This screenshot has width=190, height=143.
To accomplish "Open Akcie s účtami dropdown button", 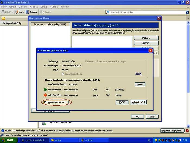I will click(x=50, y=111).
